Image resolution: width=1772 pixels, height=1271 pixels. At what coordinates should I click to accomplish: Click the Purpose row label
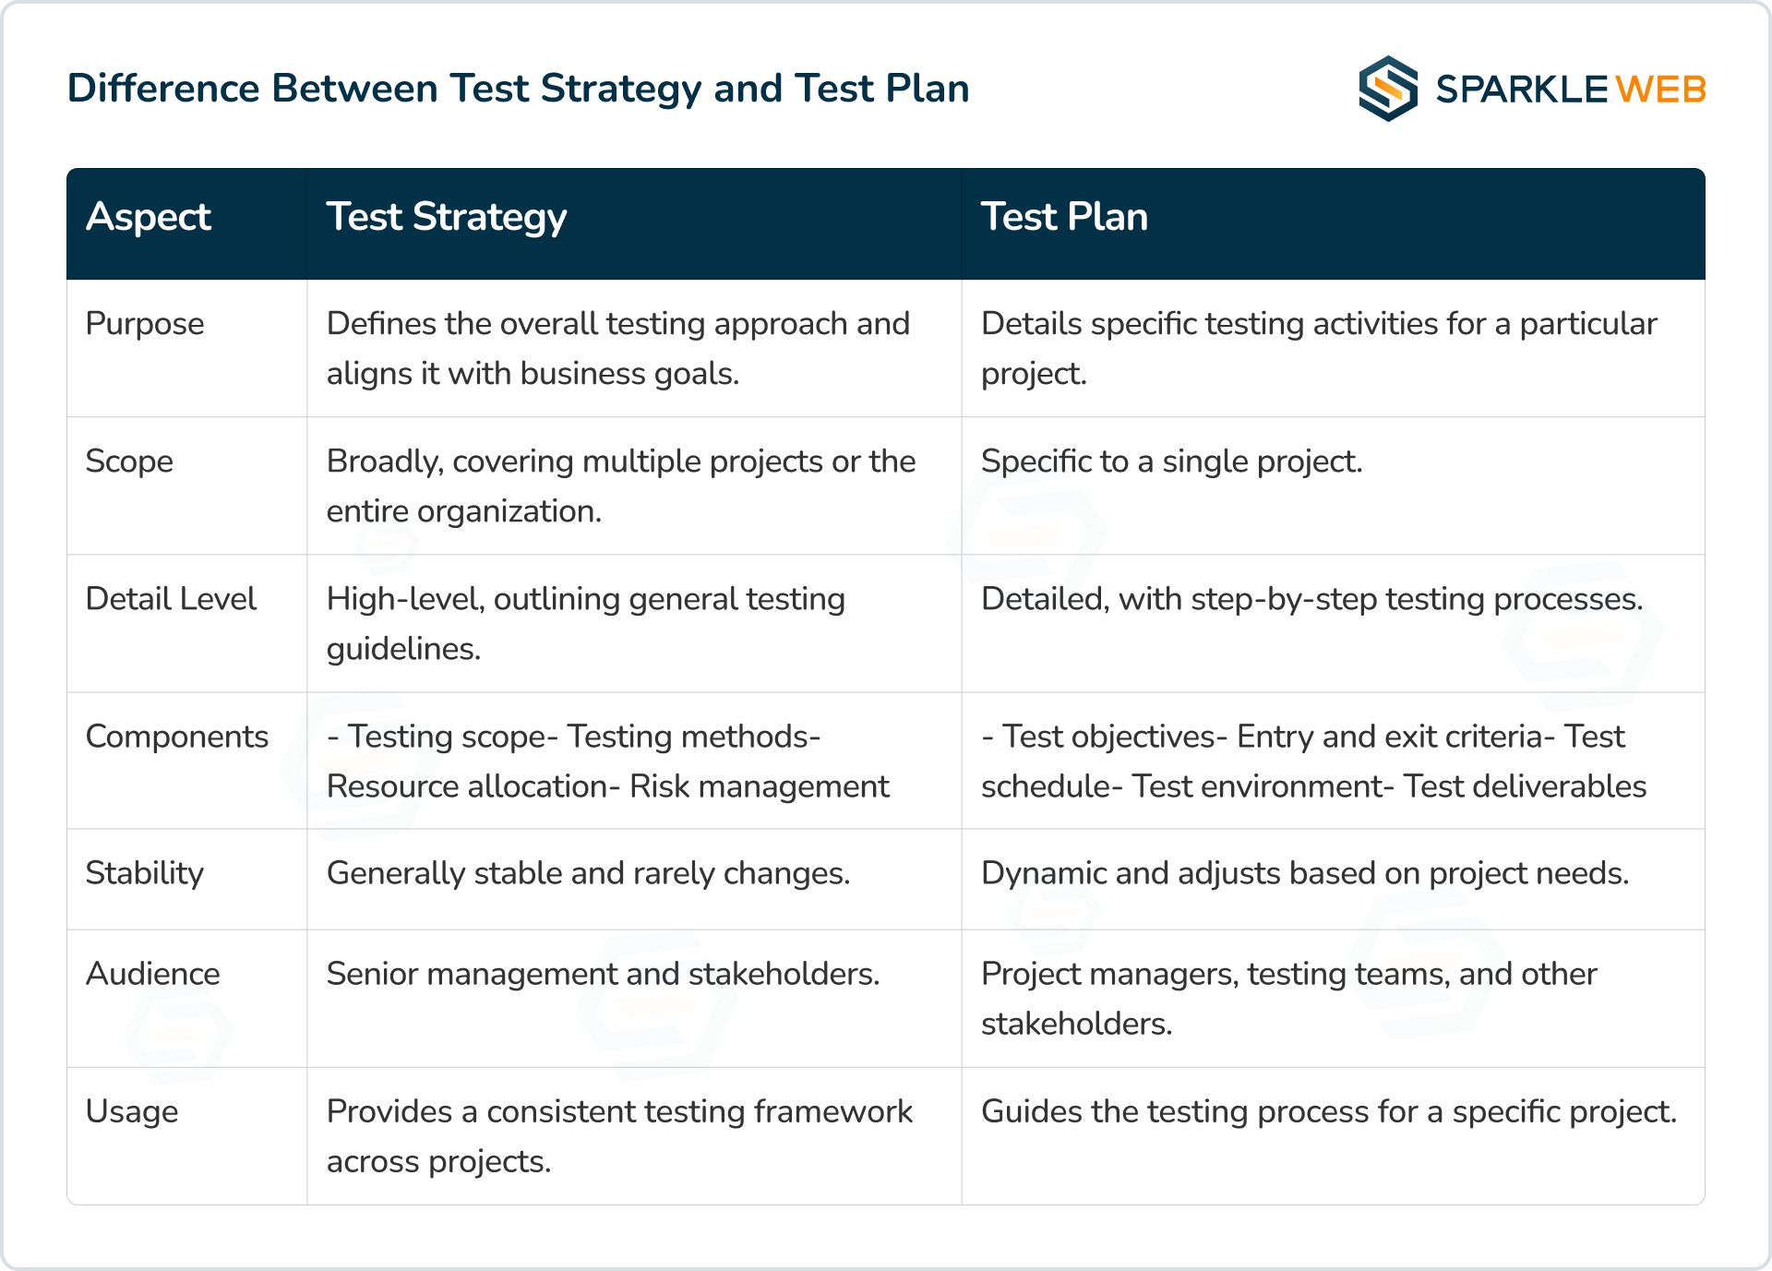(x=145, y=324)
